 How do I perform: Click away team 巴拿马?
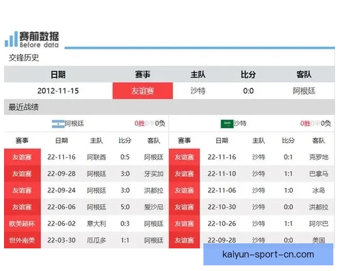[x=319, y=174]
